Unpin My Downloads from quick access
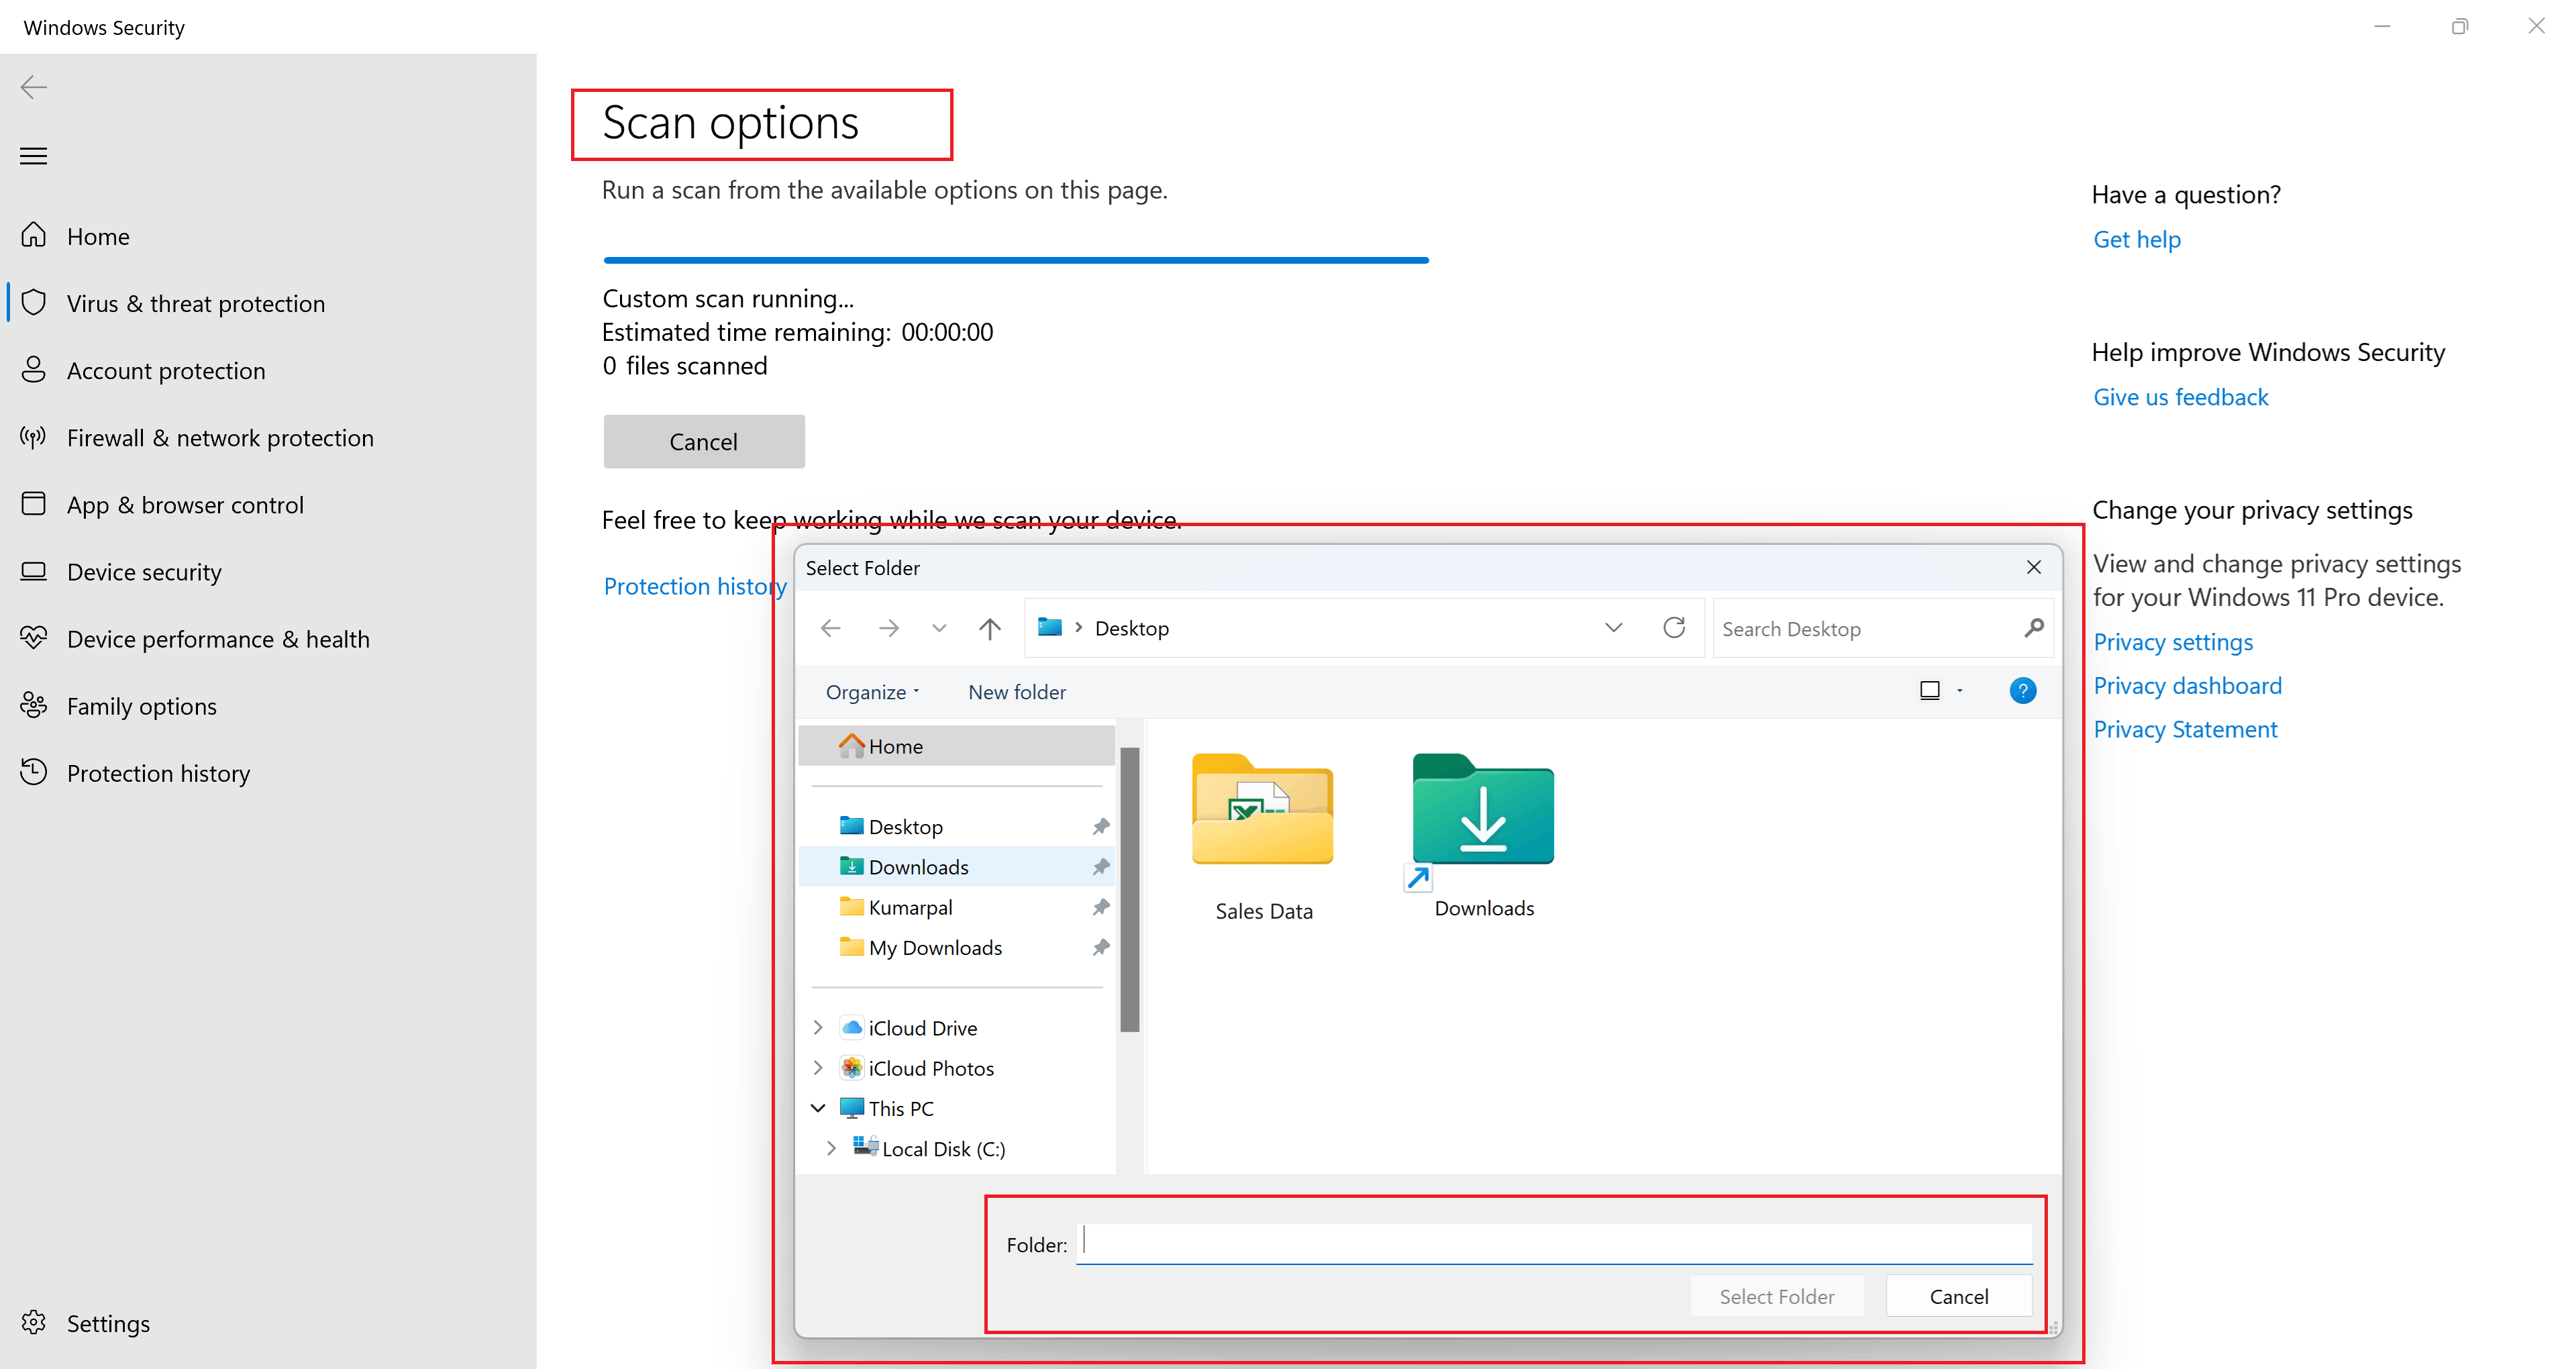Viewport: 2576px width, 1369px height. pyautogui.click(x=1101, y=947)
